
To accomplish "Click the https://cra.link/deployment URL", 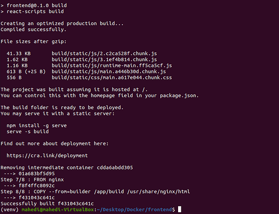I will click(x=47, y=156).
